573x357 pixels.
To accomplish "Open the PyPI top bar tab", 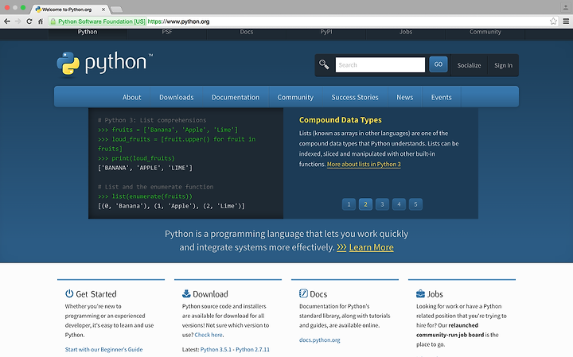I will pos(326,32).
